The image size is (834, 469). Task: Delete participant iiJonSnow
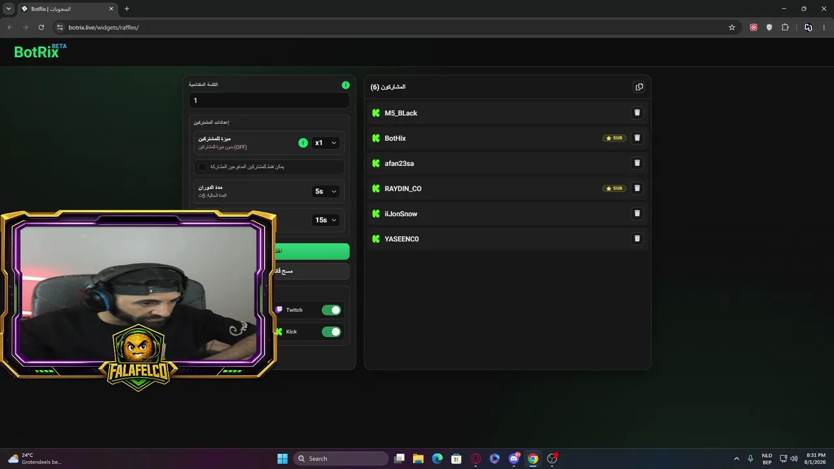point(637,213)
